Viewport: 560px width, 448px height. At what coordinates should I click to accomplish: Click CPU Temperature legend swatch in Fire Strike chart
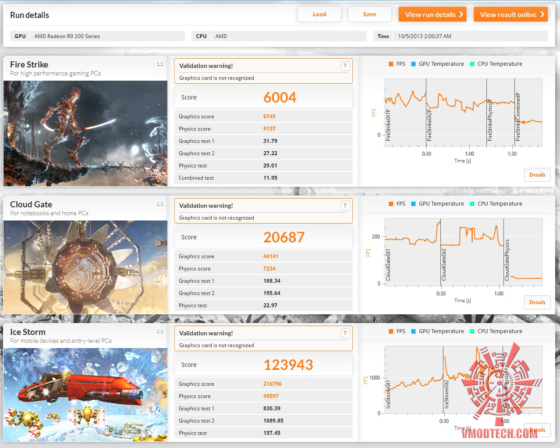pos(472,64)
